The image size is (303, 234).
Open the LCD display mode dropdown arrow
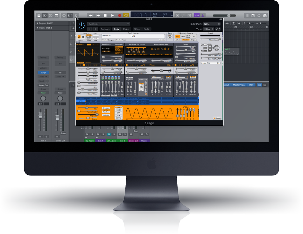(172, 15)
